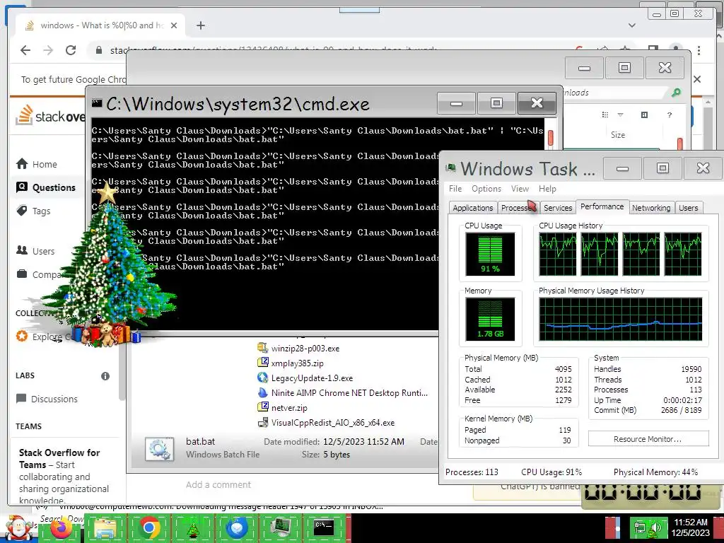Image resolution: width=724 pixels, height=543 pixels.
Task: Click the Explorer search magnifier icon
Action: tap(676, 93)
